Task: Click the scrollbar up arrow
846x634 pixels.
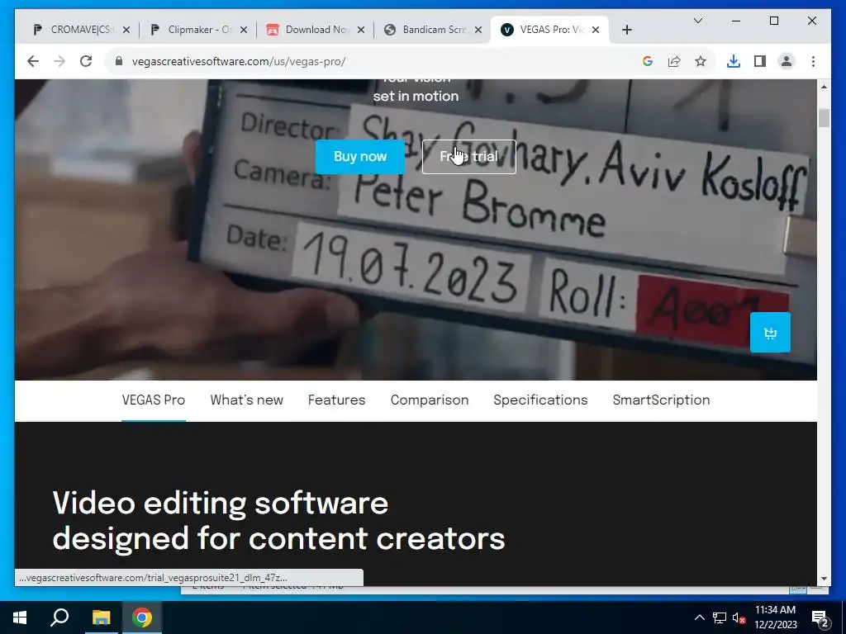Action: 824,86
